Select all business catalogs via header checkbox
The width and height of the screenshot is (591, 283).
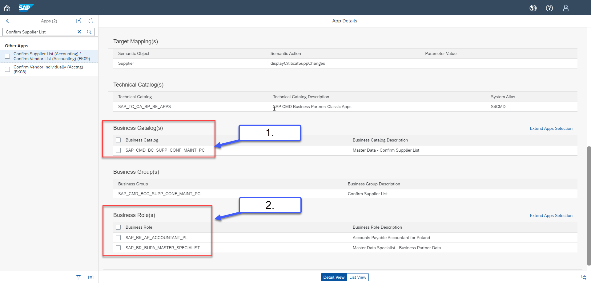(118, 140)
